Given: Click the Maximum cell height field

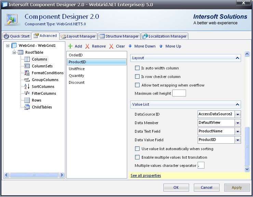Looking at the screenshot, I should pyautogui.click(x=179, y=93).
